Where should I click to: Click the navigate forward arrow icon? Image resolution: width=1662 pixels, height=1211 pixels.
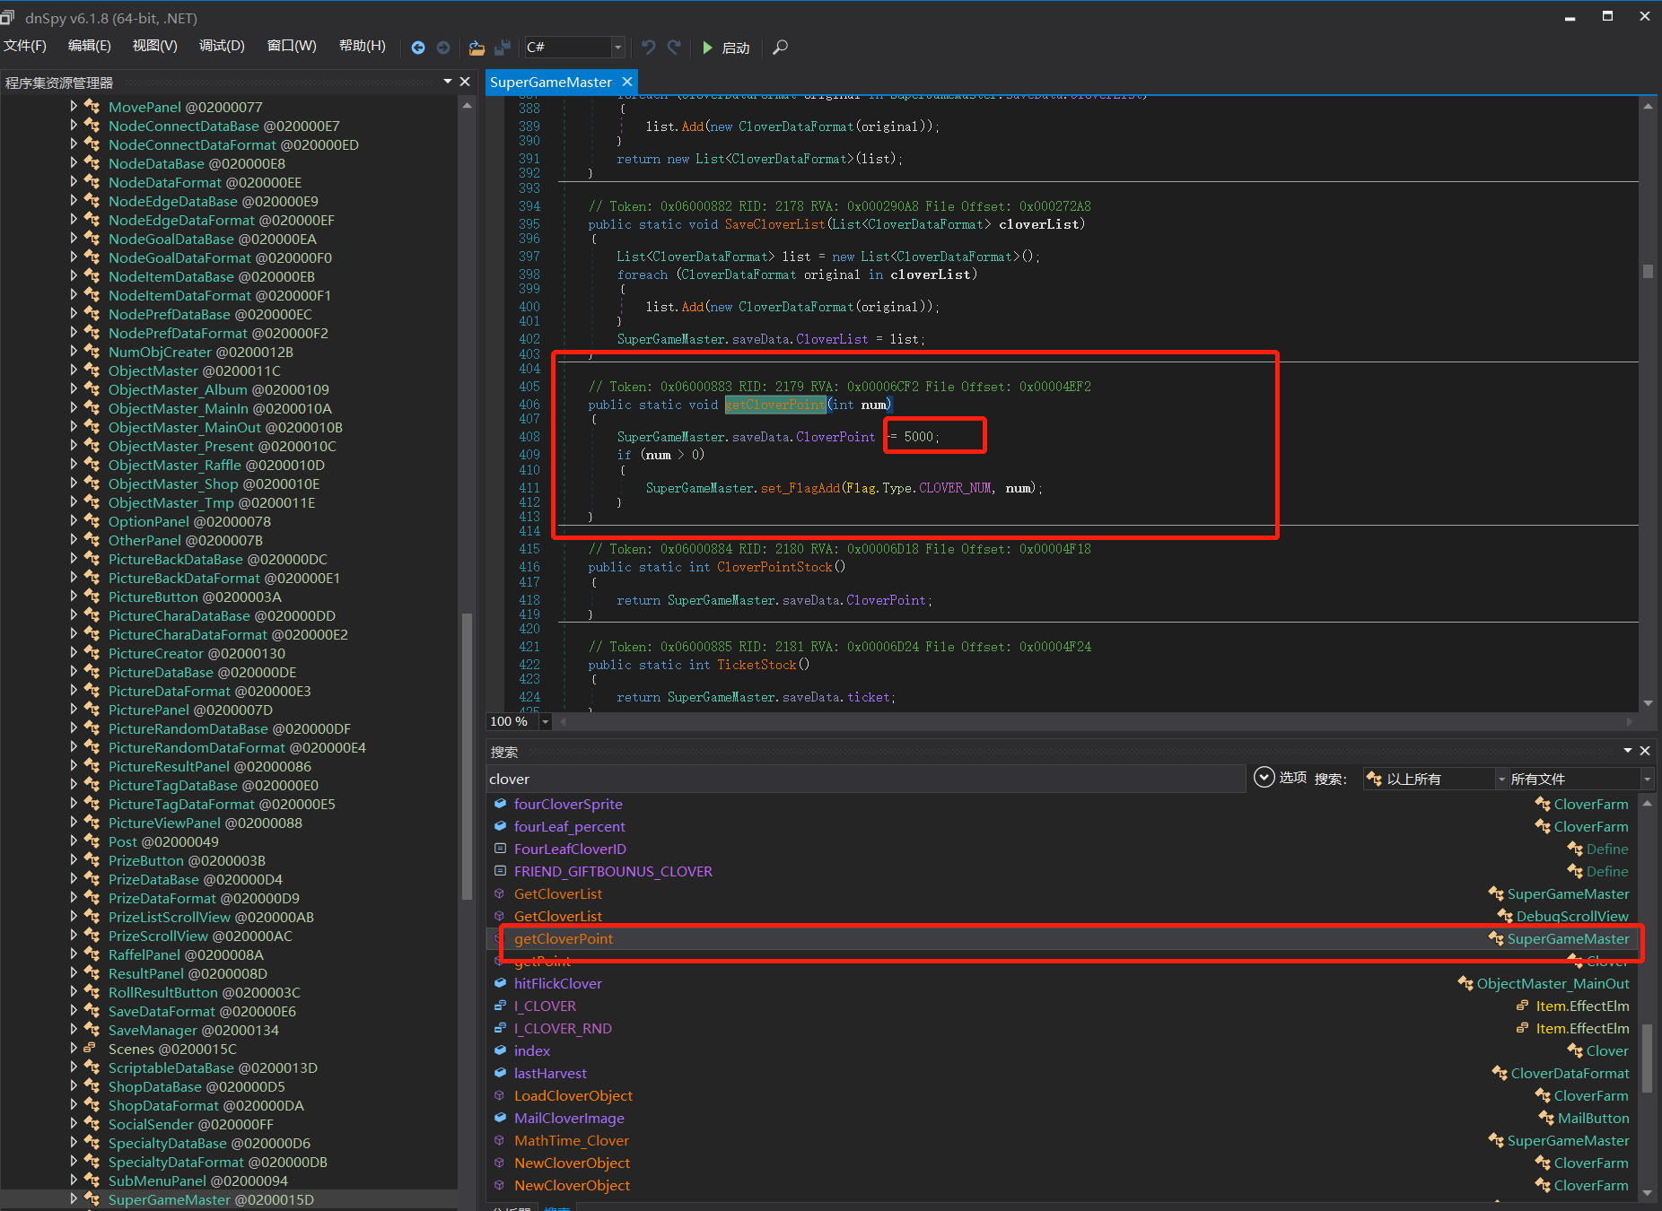pyautogui.click(x=443, y=48)
